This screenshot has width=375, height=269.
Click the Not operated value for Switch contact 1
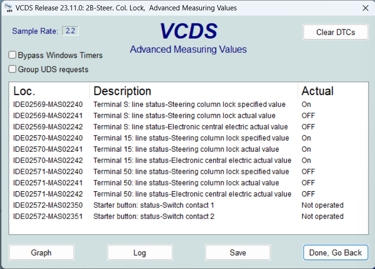point(322,205)
